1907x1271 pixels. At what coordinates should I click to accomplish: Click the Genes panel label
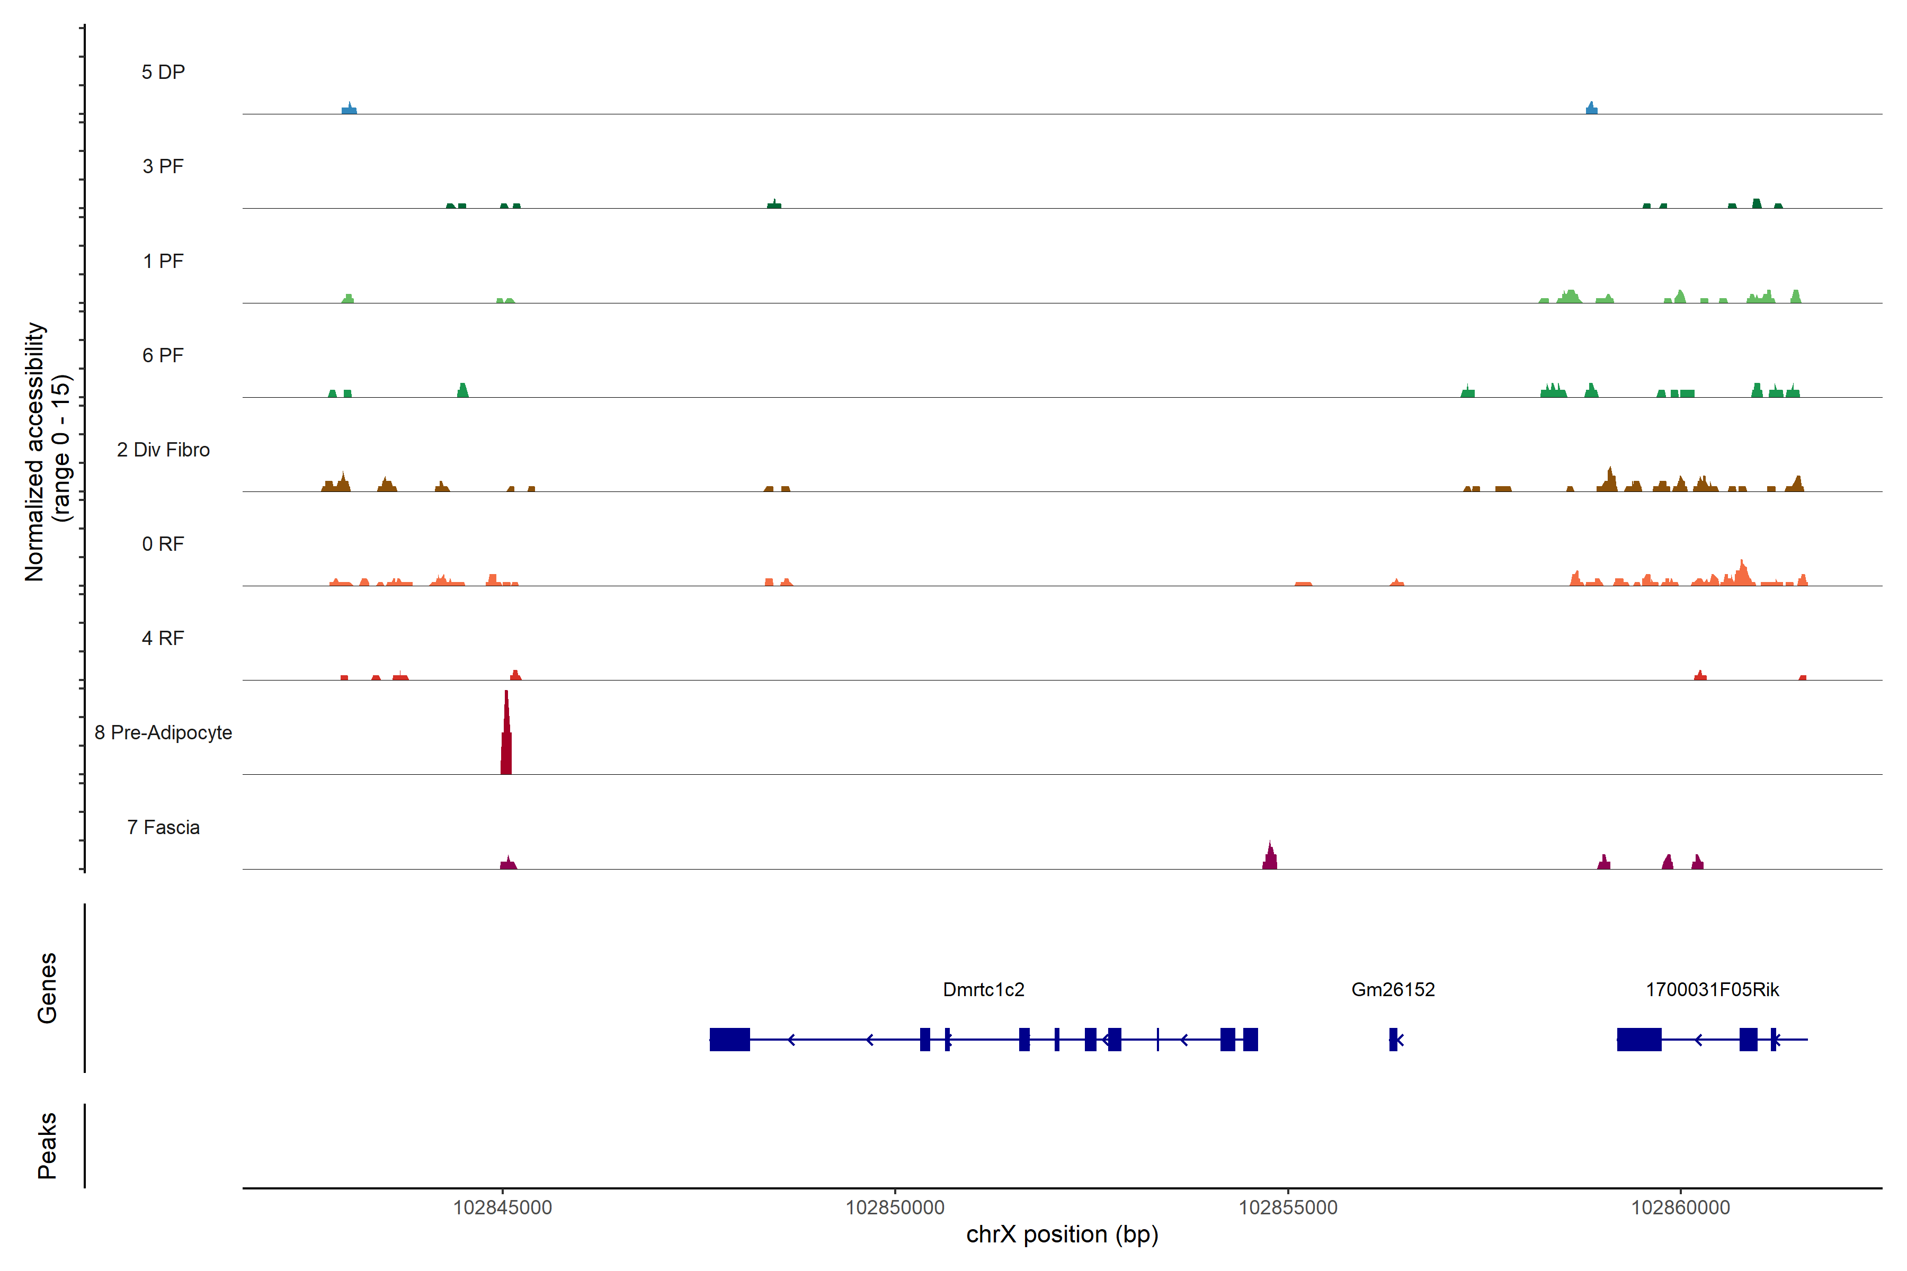[x=47, y=987]
